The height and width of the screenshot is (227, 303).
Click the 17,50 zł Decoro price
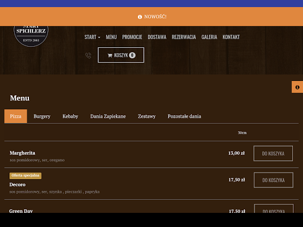(237, 180)
